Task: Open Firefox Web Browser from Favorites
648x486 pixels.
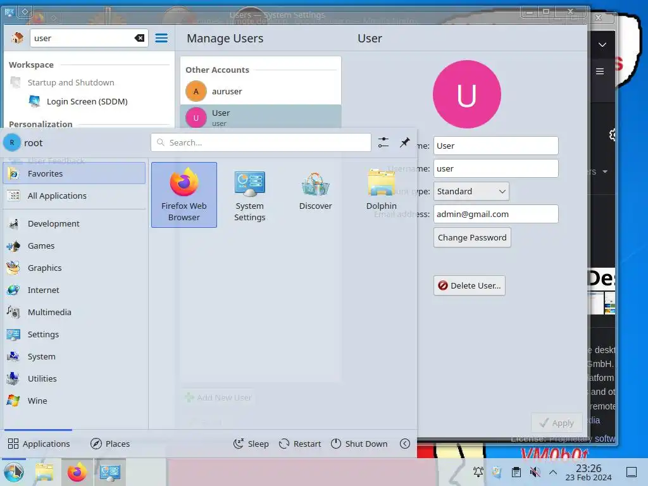Action: click(x=184, y=195)
